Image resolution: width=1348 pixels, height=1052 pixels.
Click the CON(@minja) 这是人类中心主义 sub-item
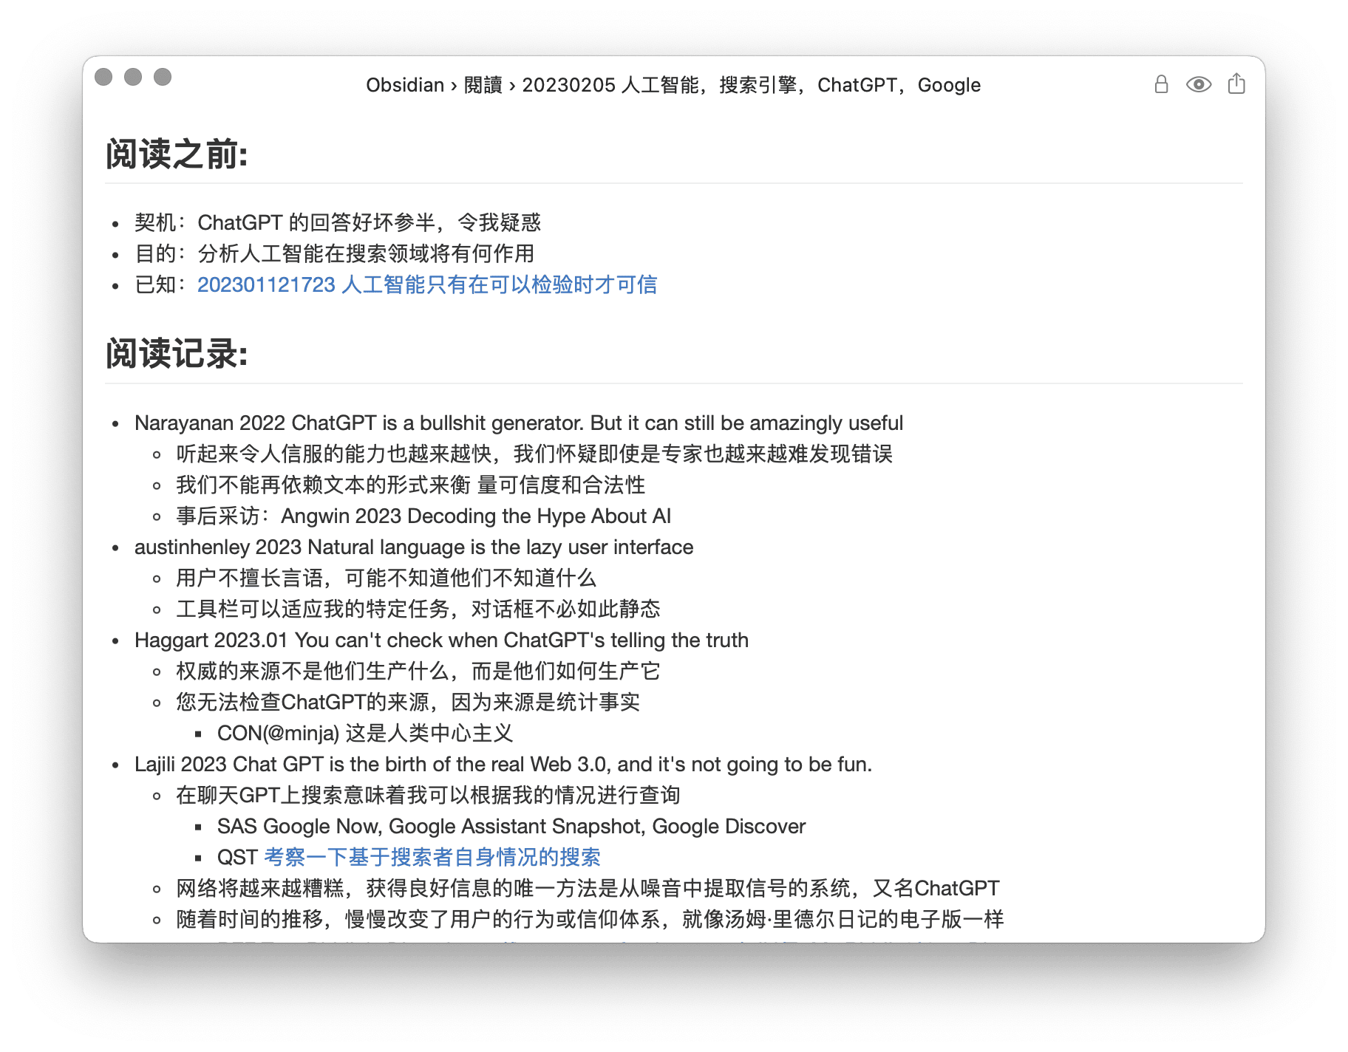pos(364,733)
